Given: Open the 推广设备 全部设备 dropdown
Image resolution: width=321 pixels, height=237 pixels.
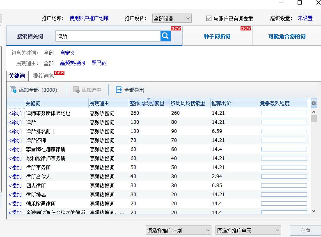Looking at the screenshot, I should 172,18.
